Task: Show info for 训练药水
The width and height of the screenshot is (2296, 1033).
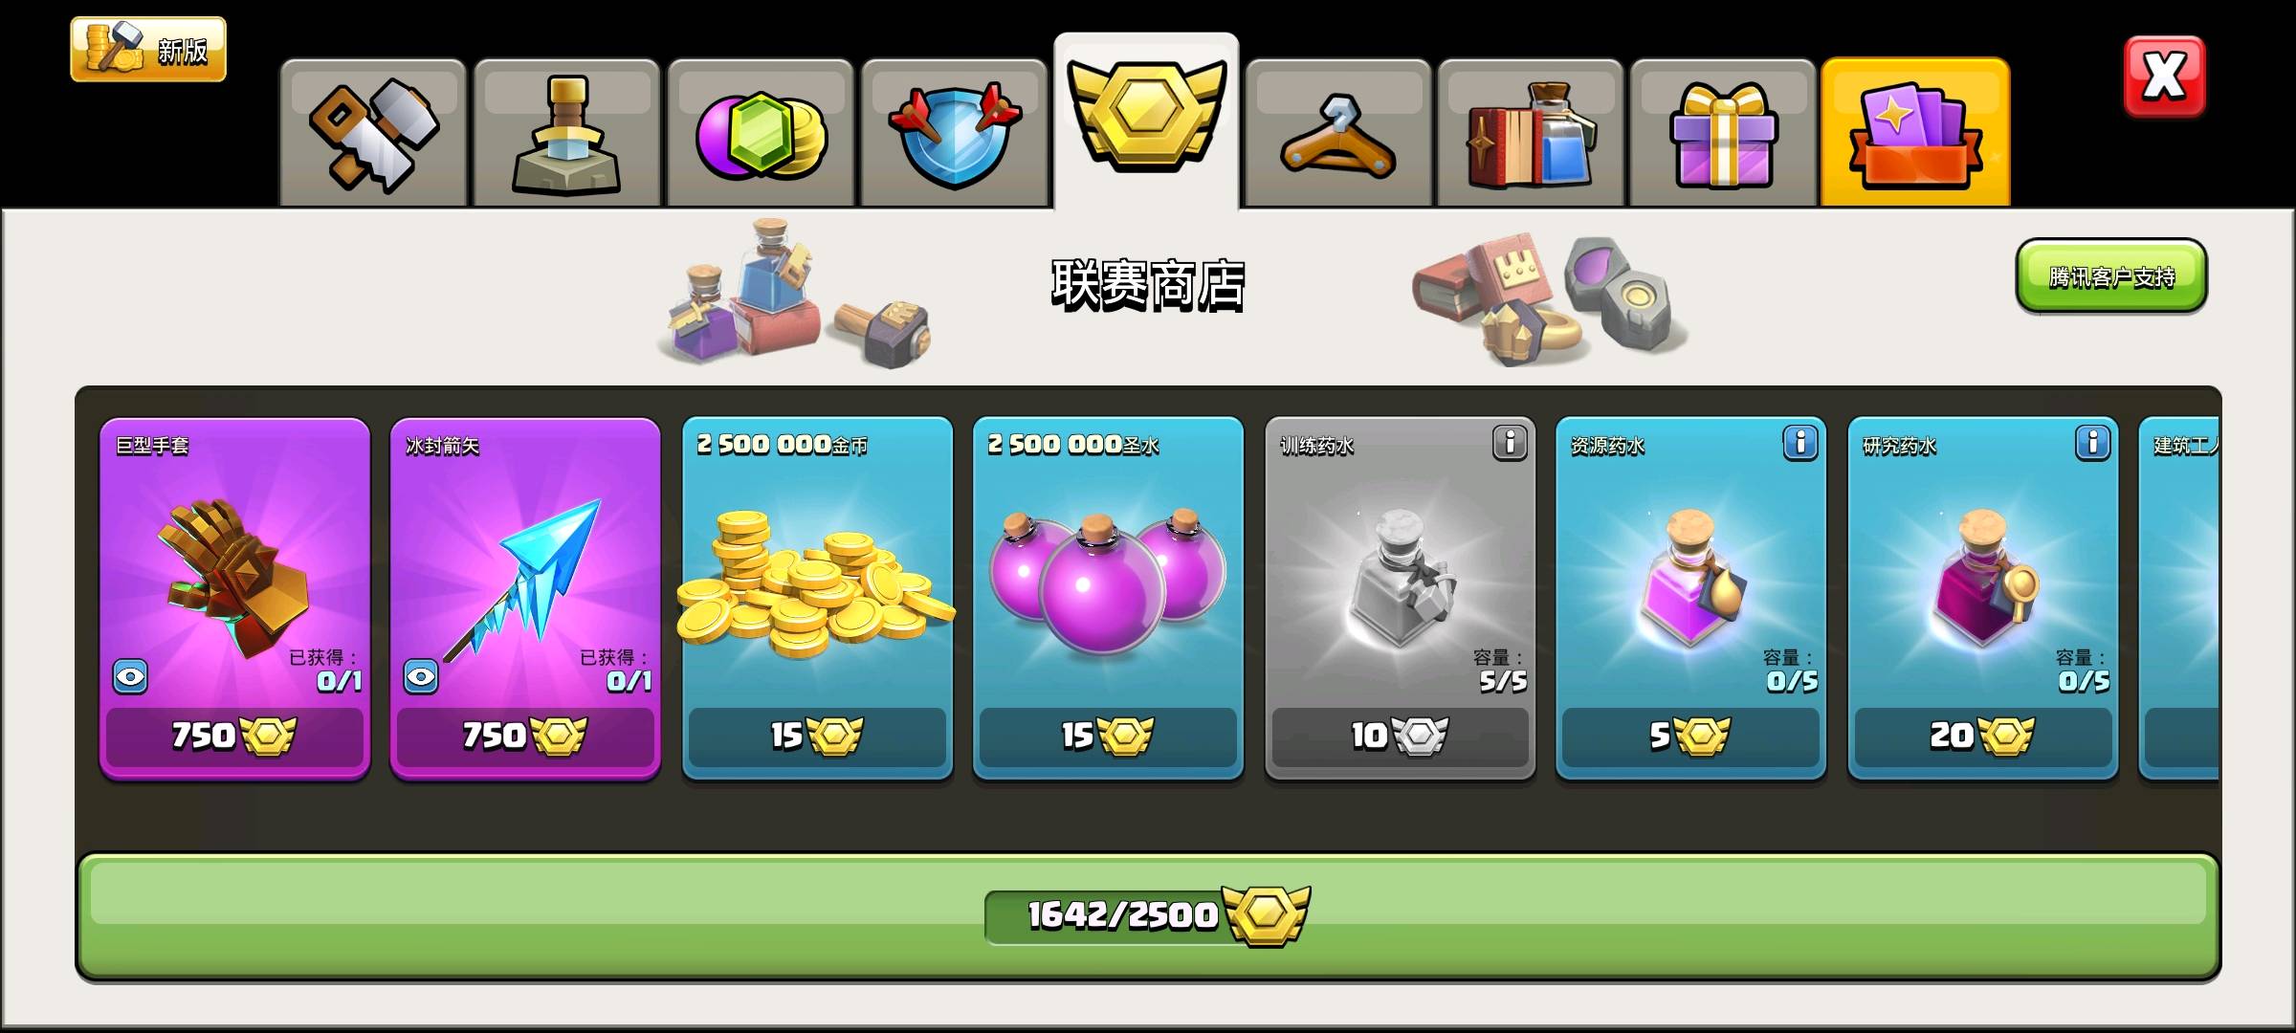Action: pyautogui.click(x=1510, y=443)
